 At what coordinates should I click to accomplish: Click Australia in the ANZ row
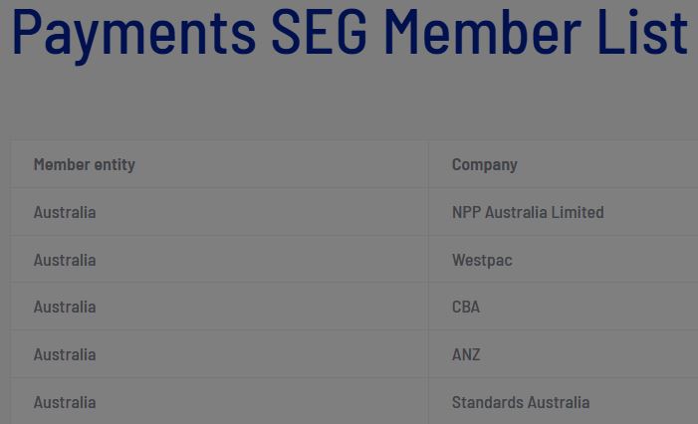pyautogui.click(x=65, y=354)
